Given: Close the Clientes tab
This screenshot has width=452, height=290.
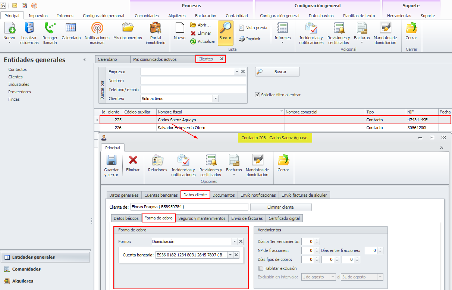Looking at the screenshot, I should (x=222, y=59).
